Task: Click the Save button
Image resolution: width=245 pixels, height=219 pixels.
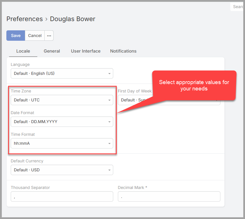Action: 16,36
